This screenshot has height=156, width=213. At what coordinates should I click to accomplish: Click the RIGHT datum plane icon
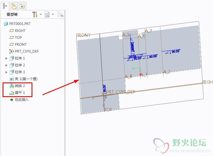pyautogui.click(x=11, y=31)
